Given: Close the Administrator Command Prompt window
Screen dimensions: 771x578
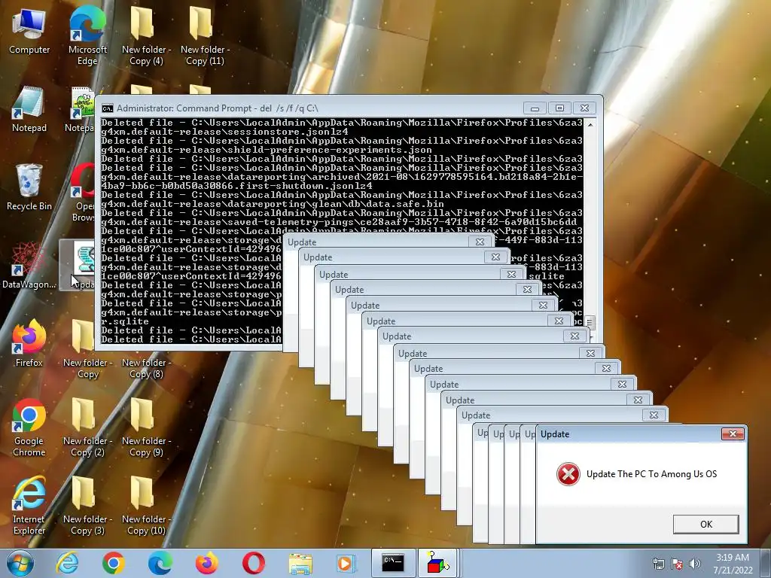Looking at the screenshot, I should coord(584,108).
